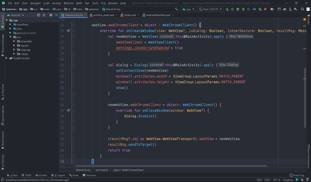Click the Scroll from Source target icon
The image size is (311, 182).
(39, 15)
